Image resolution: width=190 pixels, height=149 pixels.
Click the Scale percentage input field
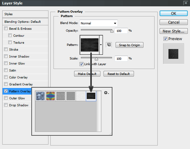pos(121,59)
